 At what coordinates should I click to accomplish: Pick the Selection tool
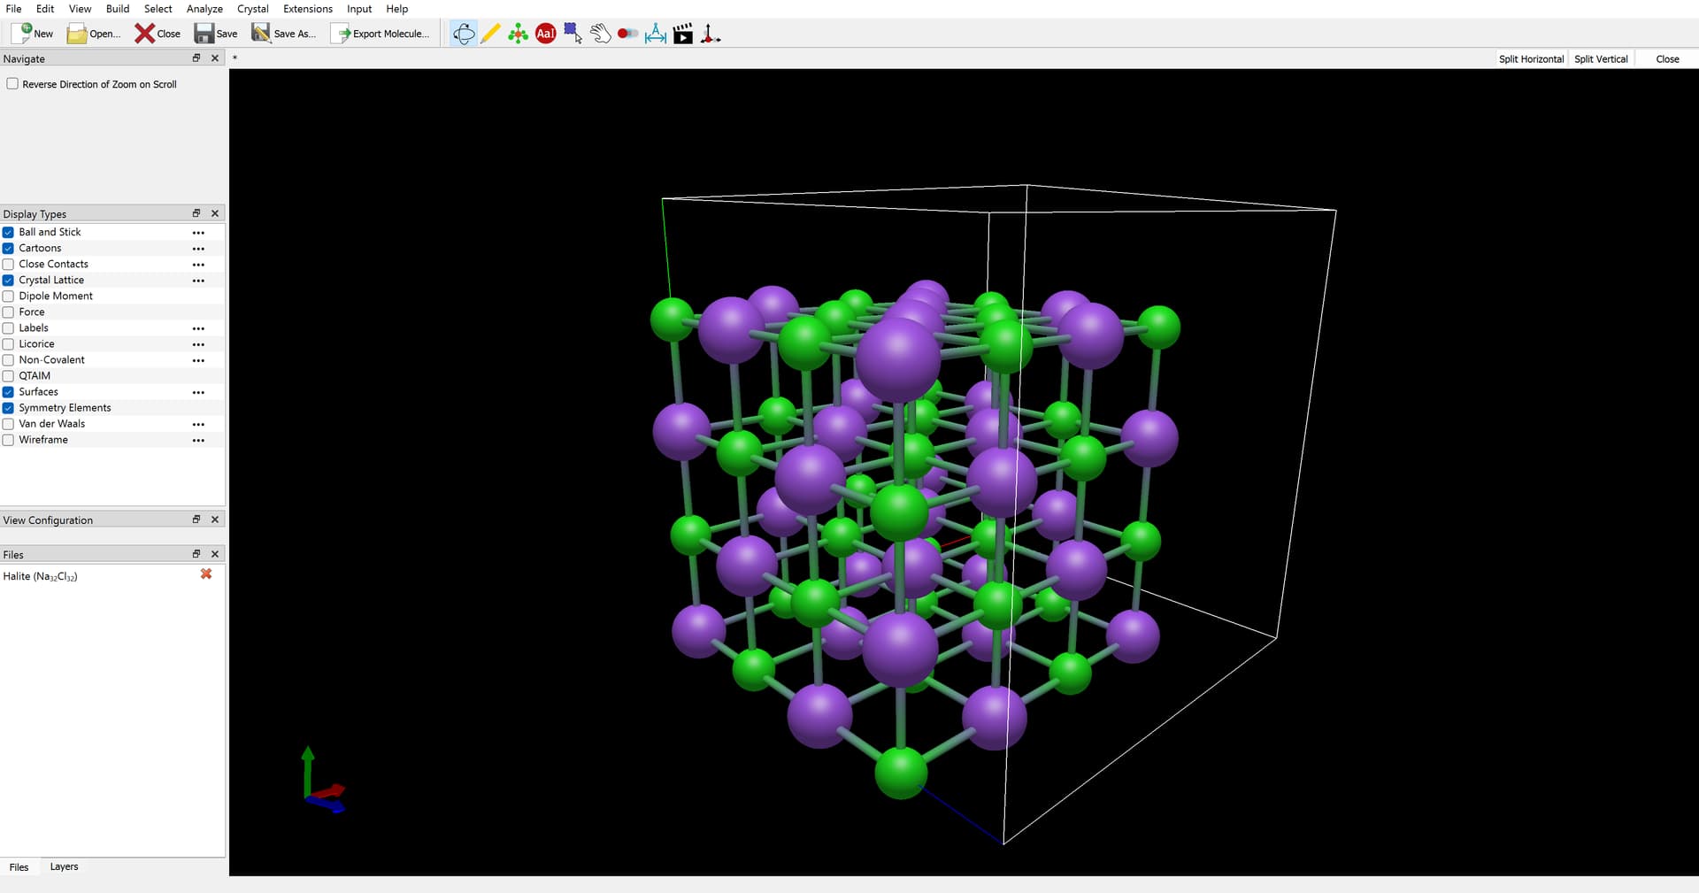coord(573,34)
